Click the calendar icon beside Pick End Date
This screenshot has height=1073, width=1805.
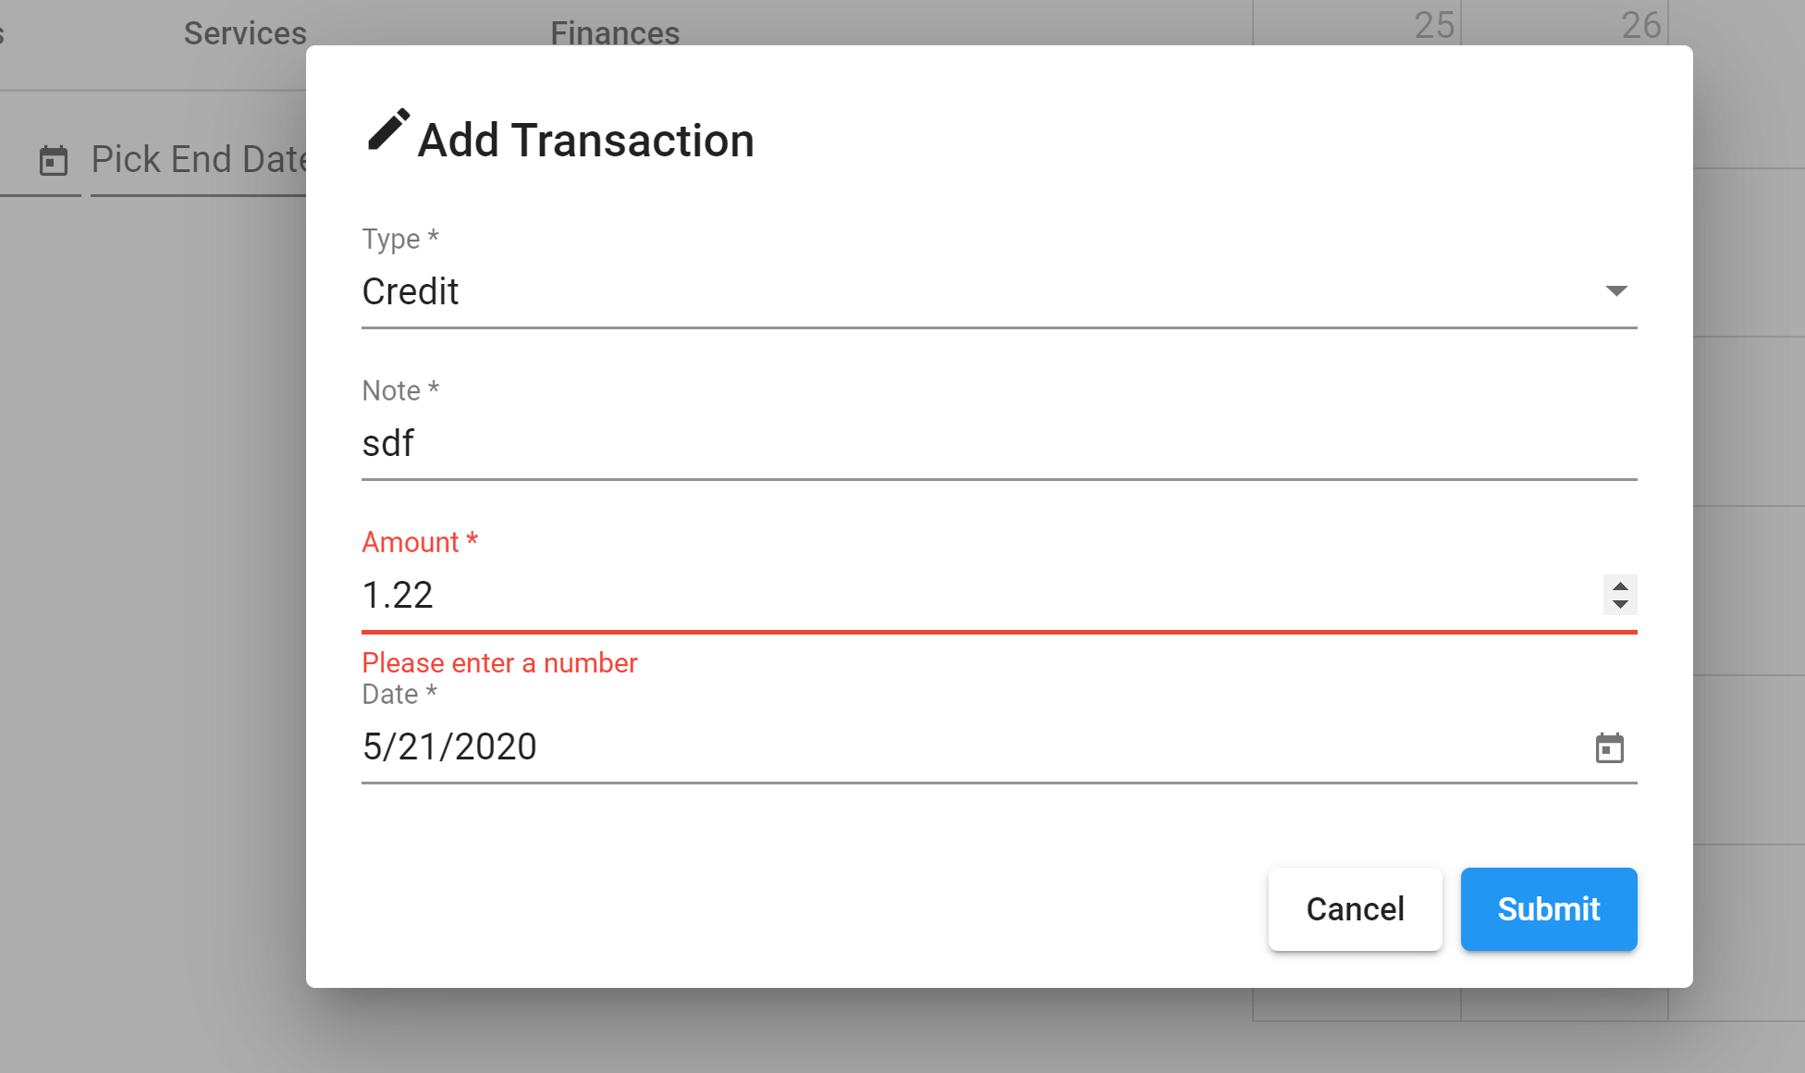tap(54, 159)
